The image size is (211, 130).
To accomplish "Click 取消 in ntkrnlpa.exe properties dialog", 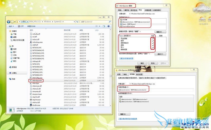I will 153,63.
